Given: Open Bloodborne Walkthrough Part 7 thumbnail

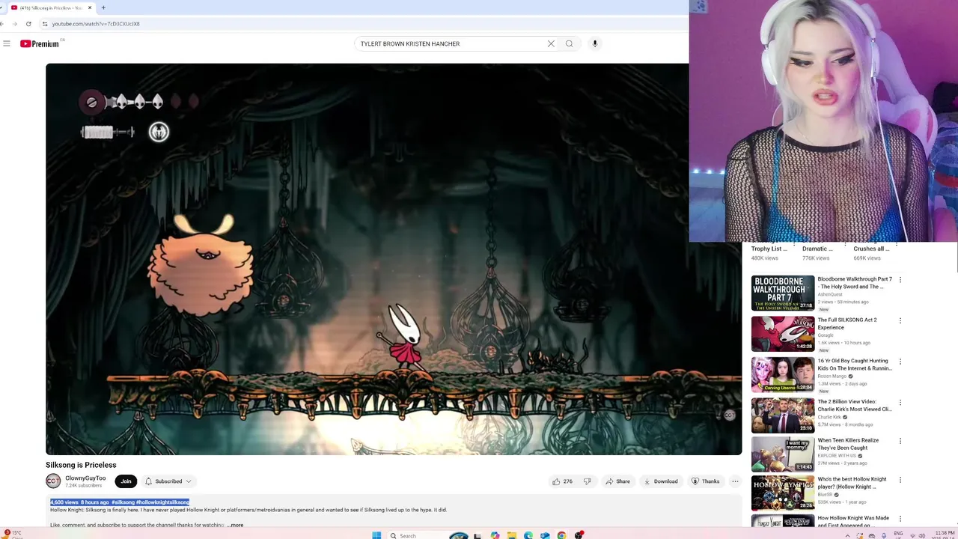Looking at the screenshot, I should [783, 293].
